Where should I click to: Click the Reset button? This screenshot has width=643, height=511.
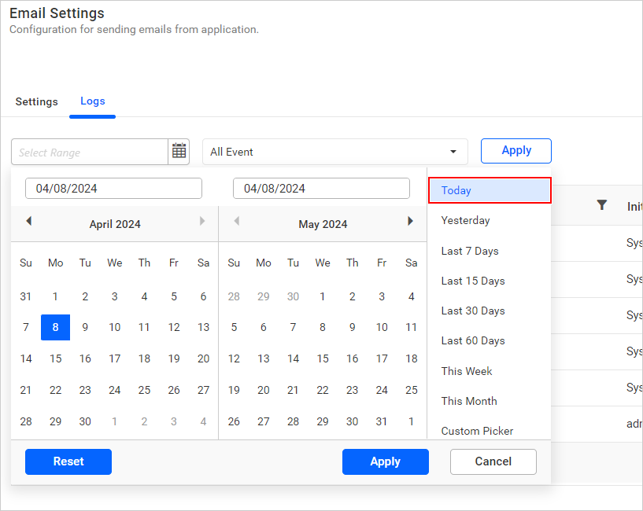click(x=68, y=461)
